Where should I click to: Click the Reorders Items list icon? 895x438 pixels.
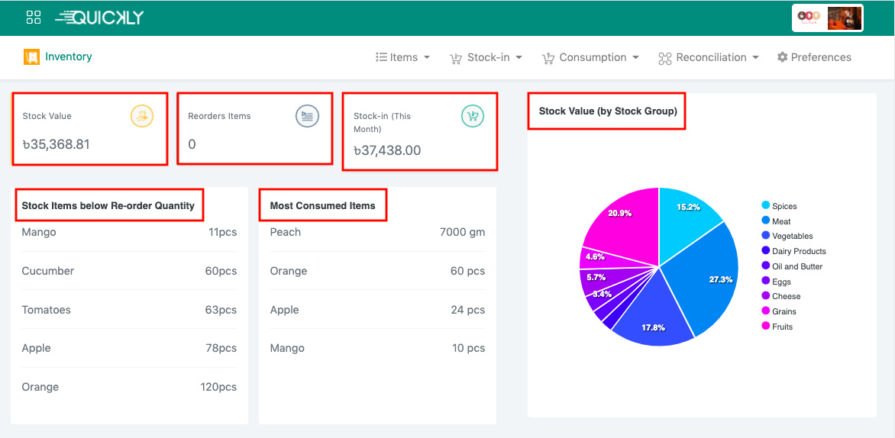coord(307,116)
